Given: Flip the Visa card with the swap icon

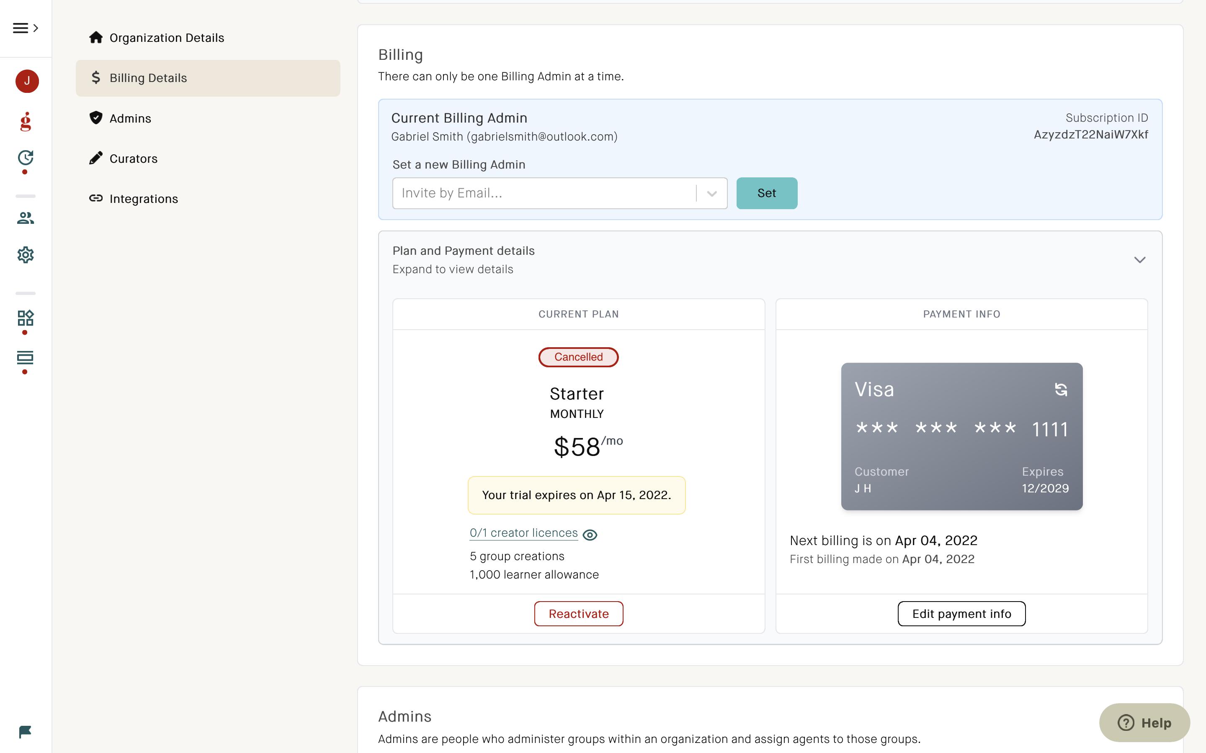Looking at the screenshot, I should pos(1061,389).
